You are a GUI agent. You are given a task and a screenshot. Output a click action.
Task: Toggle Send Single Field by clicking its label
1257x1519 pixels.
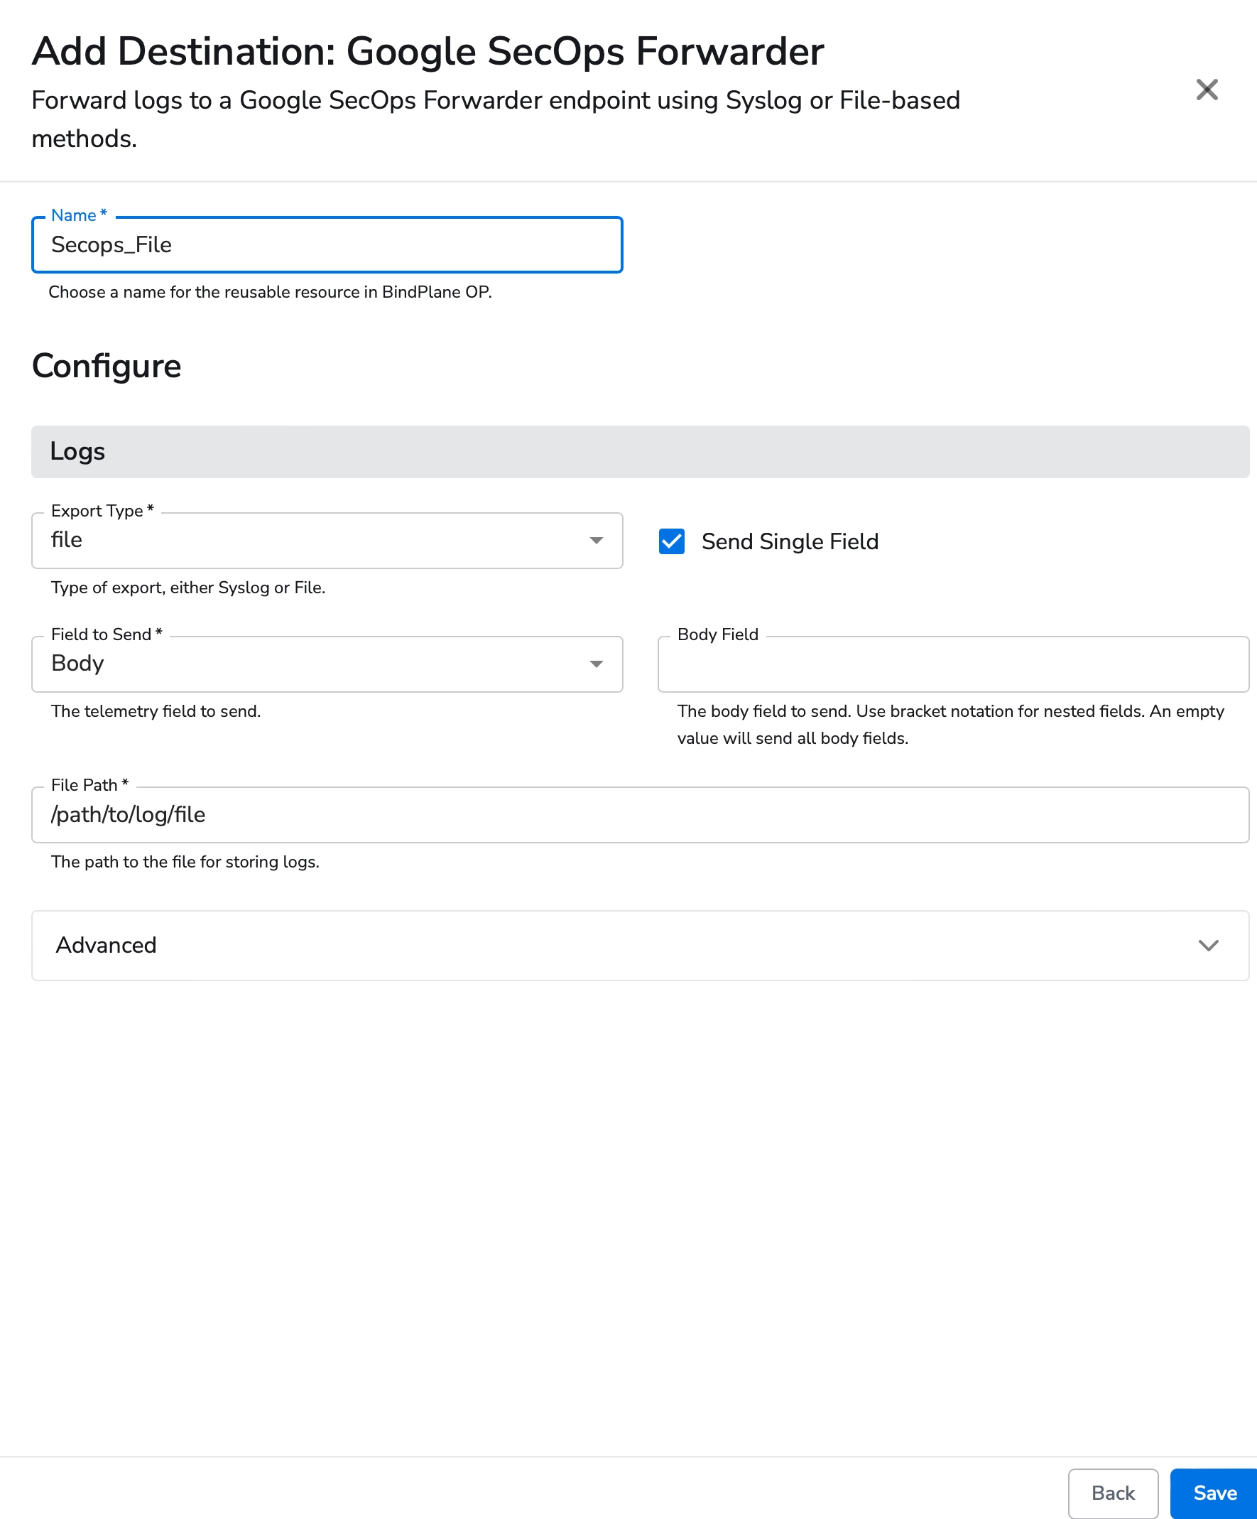(789, 541)
